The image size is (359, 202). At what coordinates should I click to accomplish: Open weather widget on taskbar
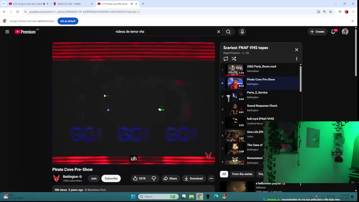(13, 196)
